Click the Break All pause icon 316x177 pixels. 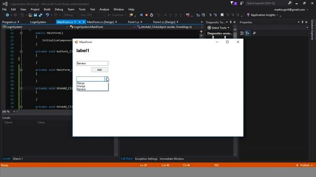[x=141, y=15]
